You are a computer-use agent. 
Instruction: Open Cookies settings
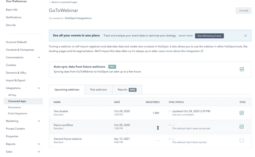click(x=11, y=65)
